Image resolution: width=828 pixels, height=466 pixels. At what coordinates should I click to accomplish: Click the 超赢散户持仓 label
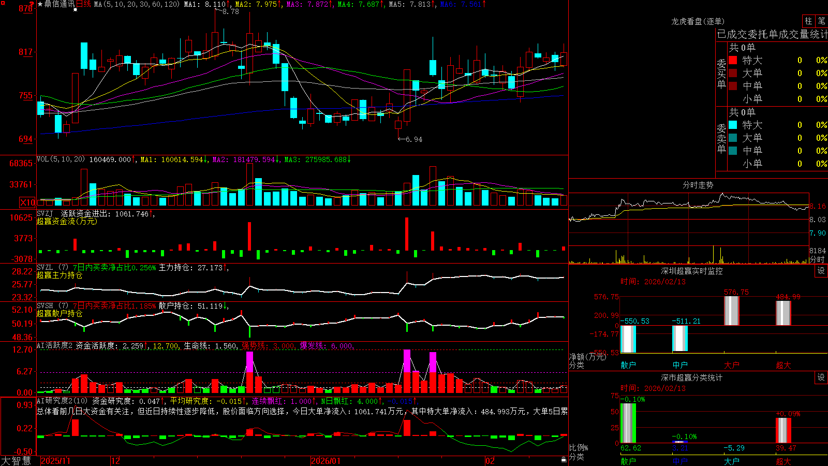[60, 314]
